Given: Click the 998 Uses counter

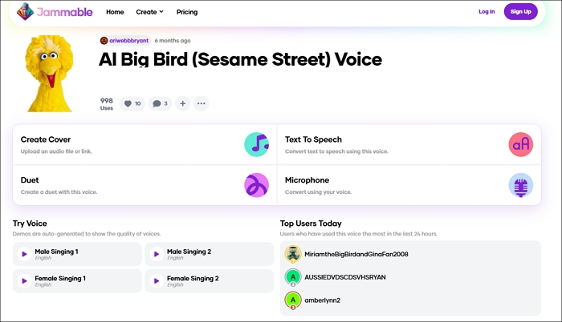Looking at the screenshot, I should click(x=107, y=104).
